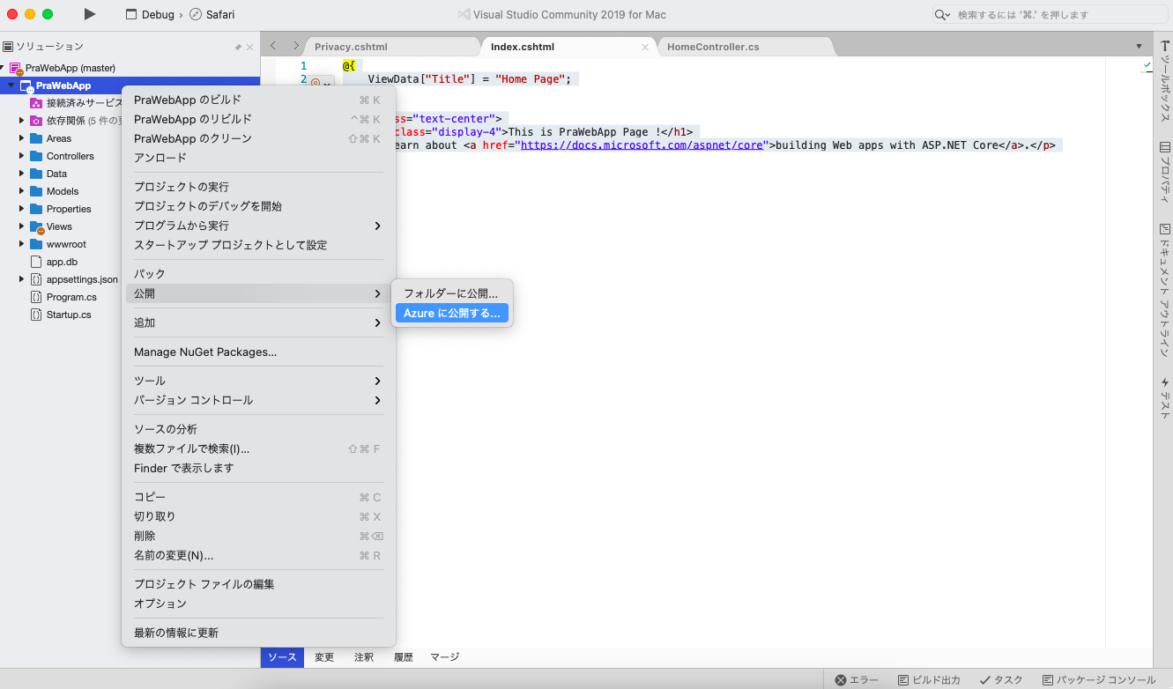Open the '追加' submenu
The height and width of the screenshot is (689, 1173).
(x=258, y=322)
